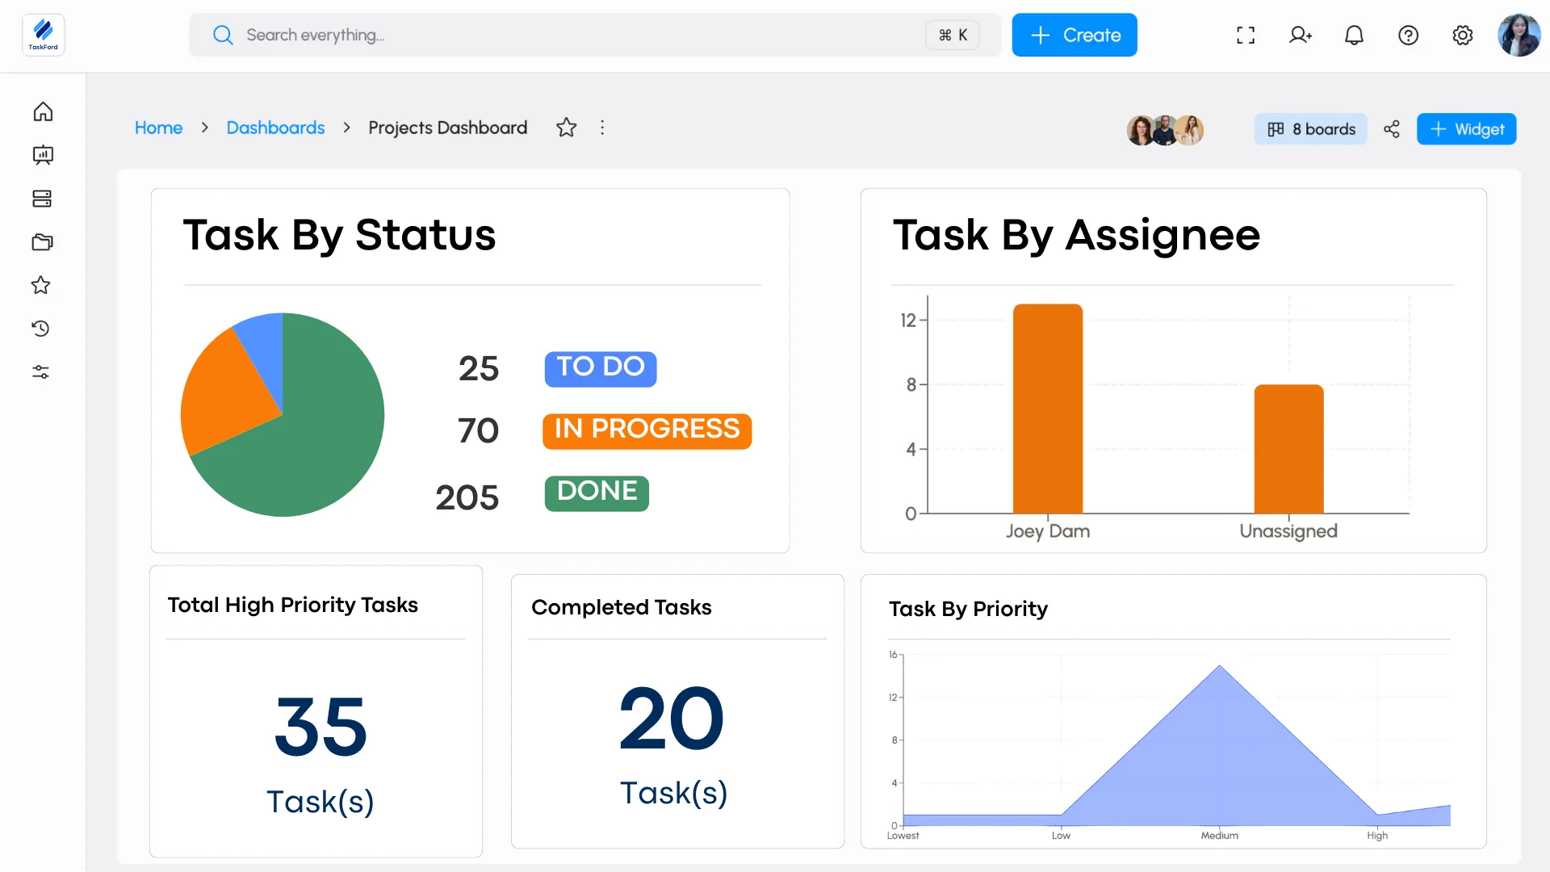Go to Home breadcrumb link
The image size is (1550, 872).
coord(158,128)
